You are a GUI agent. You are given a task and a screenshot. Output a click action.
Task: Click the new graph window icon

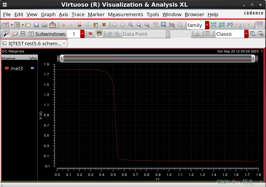point(6,25)
